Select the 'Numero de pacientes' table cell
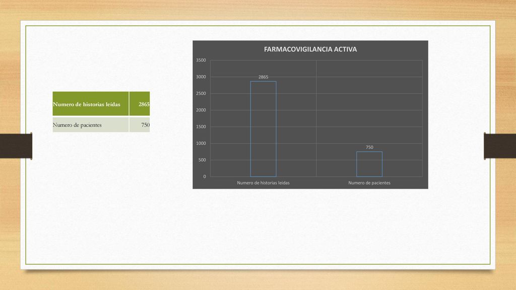The image size is (516, 290). pyautogui.click(x=91, y=125)
